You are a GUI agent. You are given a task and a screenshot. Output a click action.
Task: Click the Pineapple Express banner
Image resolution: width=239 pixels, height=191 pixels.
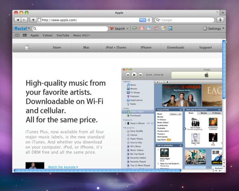coord(182,95)
